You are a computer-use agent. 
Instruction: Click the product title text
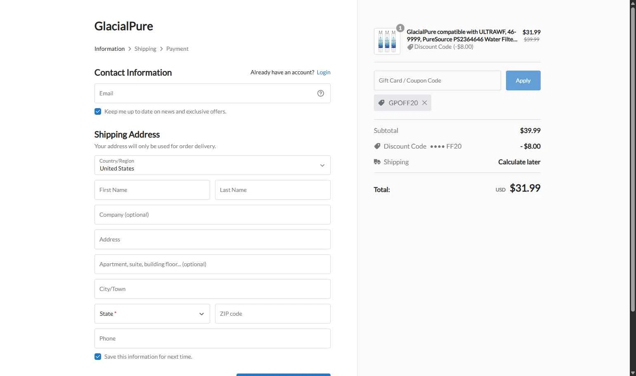462,35
